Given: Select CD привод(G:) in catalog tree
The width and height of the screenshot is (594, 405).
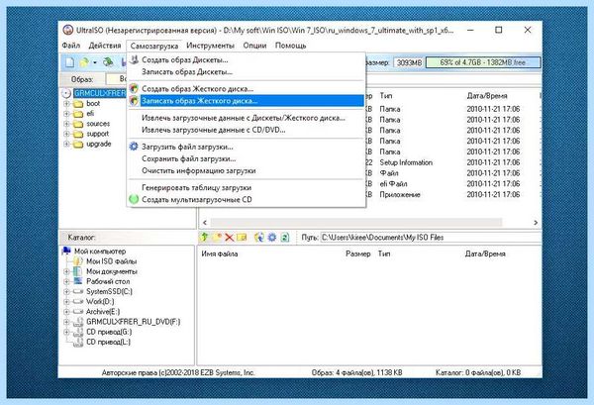Looking at the screenshot, I should (x=109, y=332).
